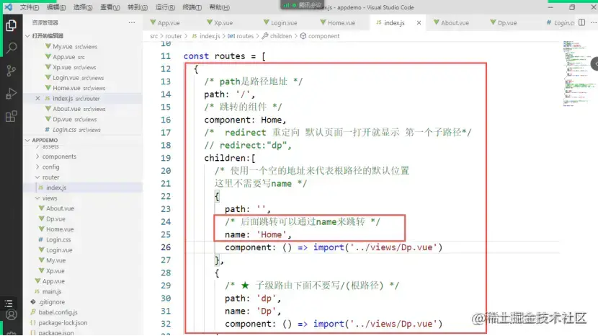This screenshot has height=336, width=598.
Task: Click the children breadcrumb segment
Action: 281,36
